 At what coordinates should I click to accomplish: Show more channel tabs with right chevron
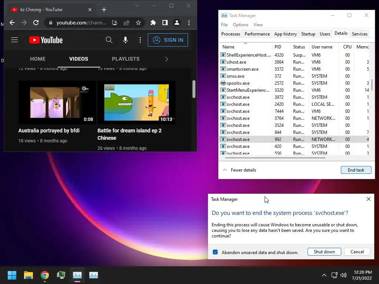(166, 59)
